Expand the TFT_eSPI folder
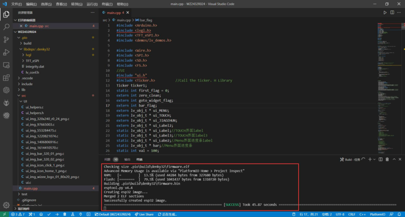Viewport: 405px width, 217px height. point(23,61)
